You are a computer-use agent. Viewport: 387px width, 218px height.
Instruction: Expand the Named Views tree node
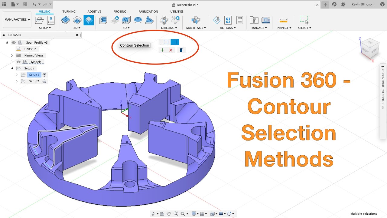coord(12,55)
